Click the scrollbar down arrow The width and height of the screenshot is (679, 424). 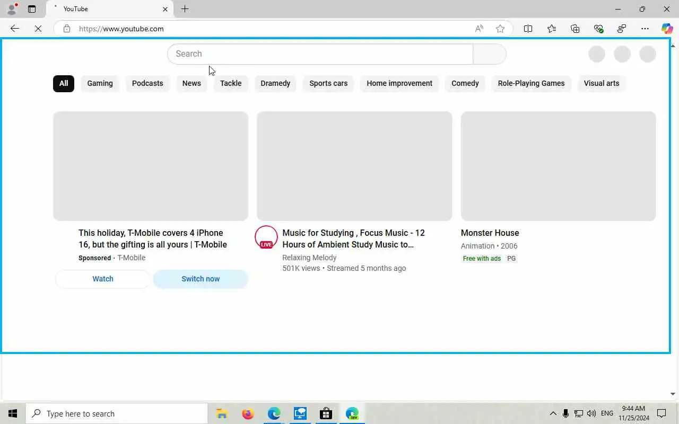[673, 394]
